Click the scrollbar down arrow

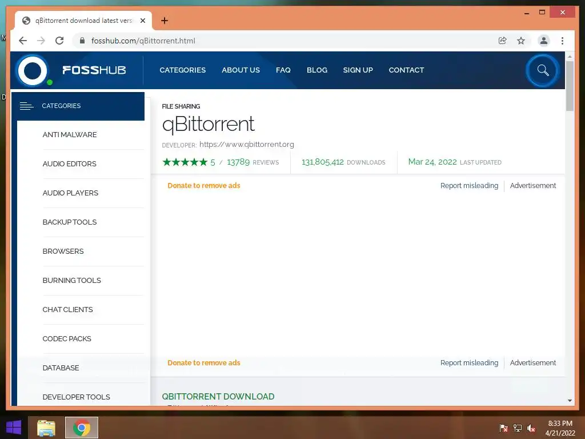click(570, 401)
